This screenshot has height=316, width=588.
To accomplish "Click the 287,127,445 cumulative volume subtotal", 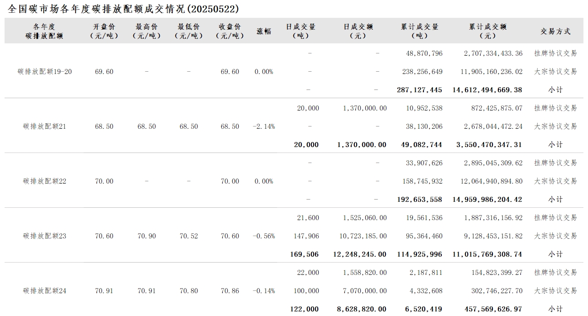I will [419, 90].
